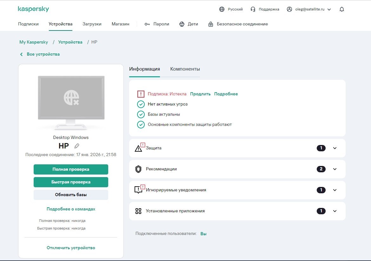Screen dimensions: 371x261
Task: Click the Kaspersky logo
Action: 33,9
